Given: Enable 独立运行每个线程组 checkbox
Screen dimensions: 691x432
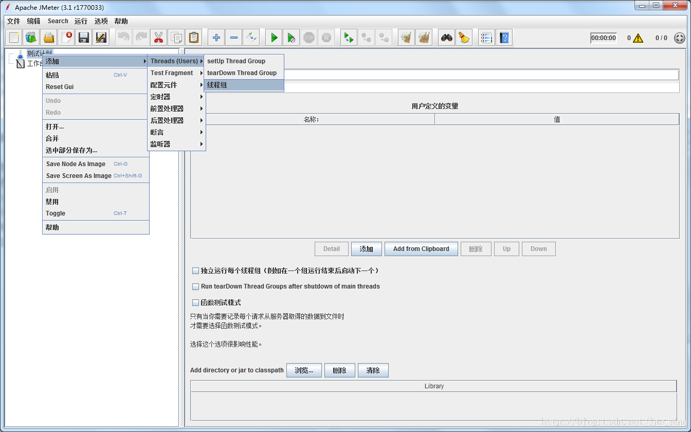Looking at the screenshot, I should [195, 271].
